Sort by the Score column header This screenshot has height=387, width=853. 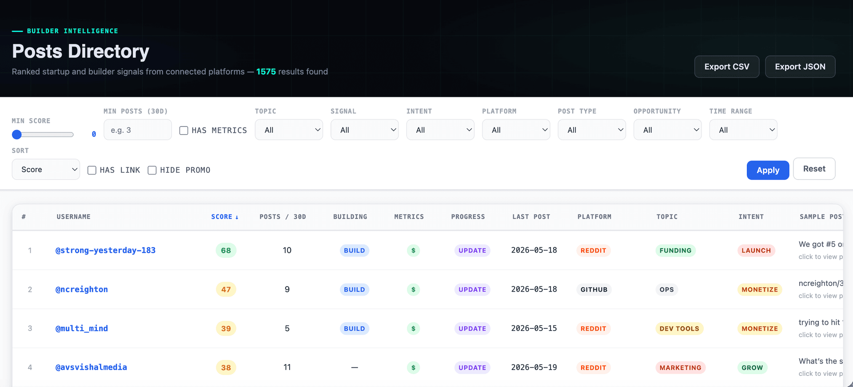[225, 217]
